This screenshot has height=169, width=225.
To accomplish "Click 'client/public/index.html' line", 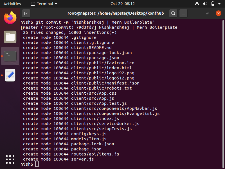I will click(77, 68).
